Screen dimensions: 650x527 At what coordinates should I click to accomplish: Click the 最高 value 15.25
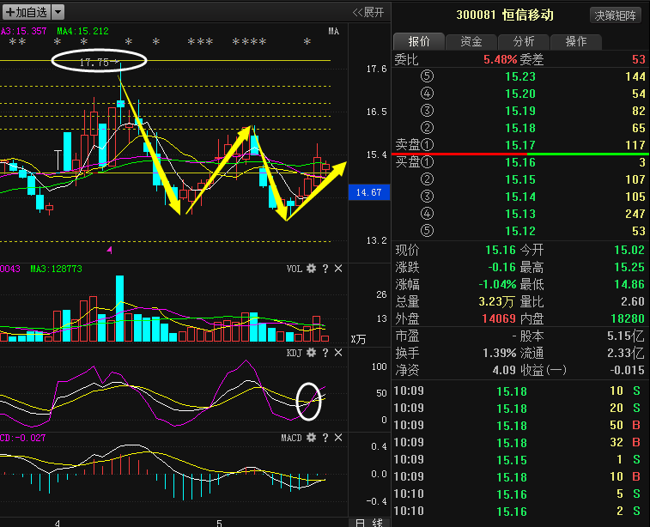[x=629, y=267]
